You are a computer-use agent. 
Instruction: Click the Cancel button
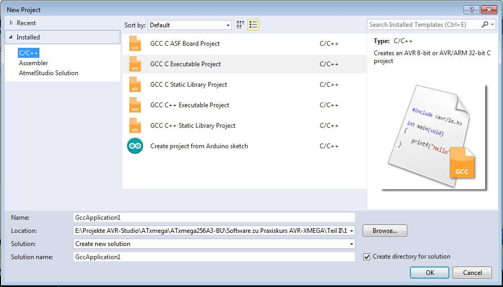click(x=472, y=273)
